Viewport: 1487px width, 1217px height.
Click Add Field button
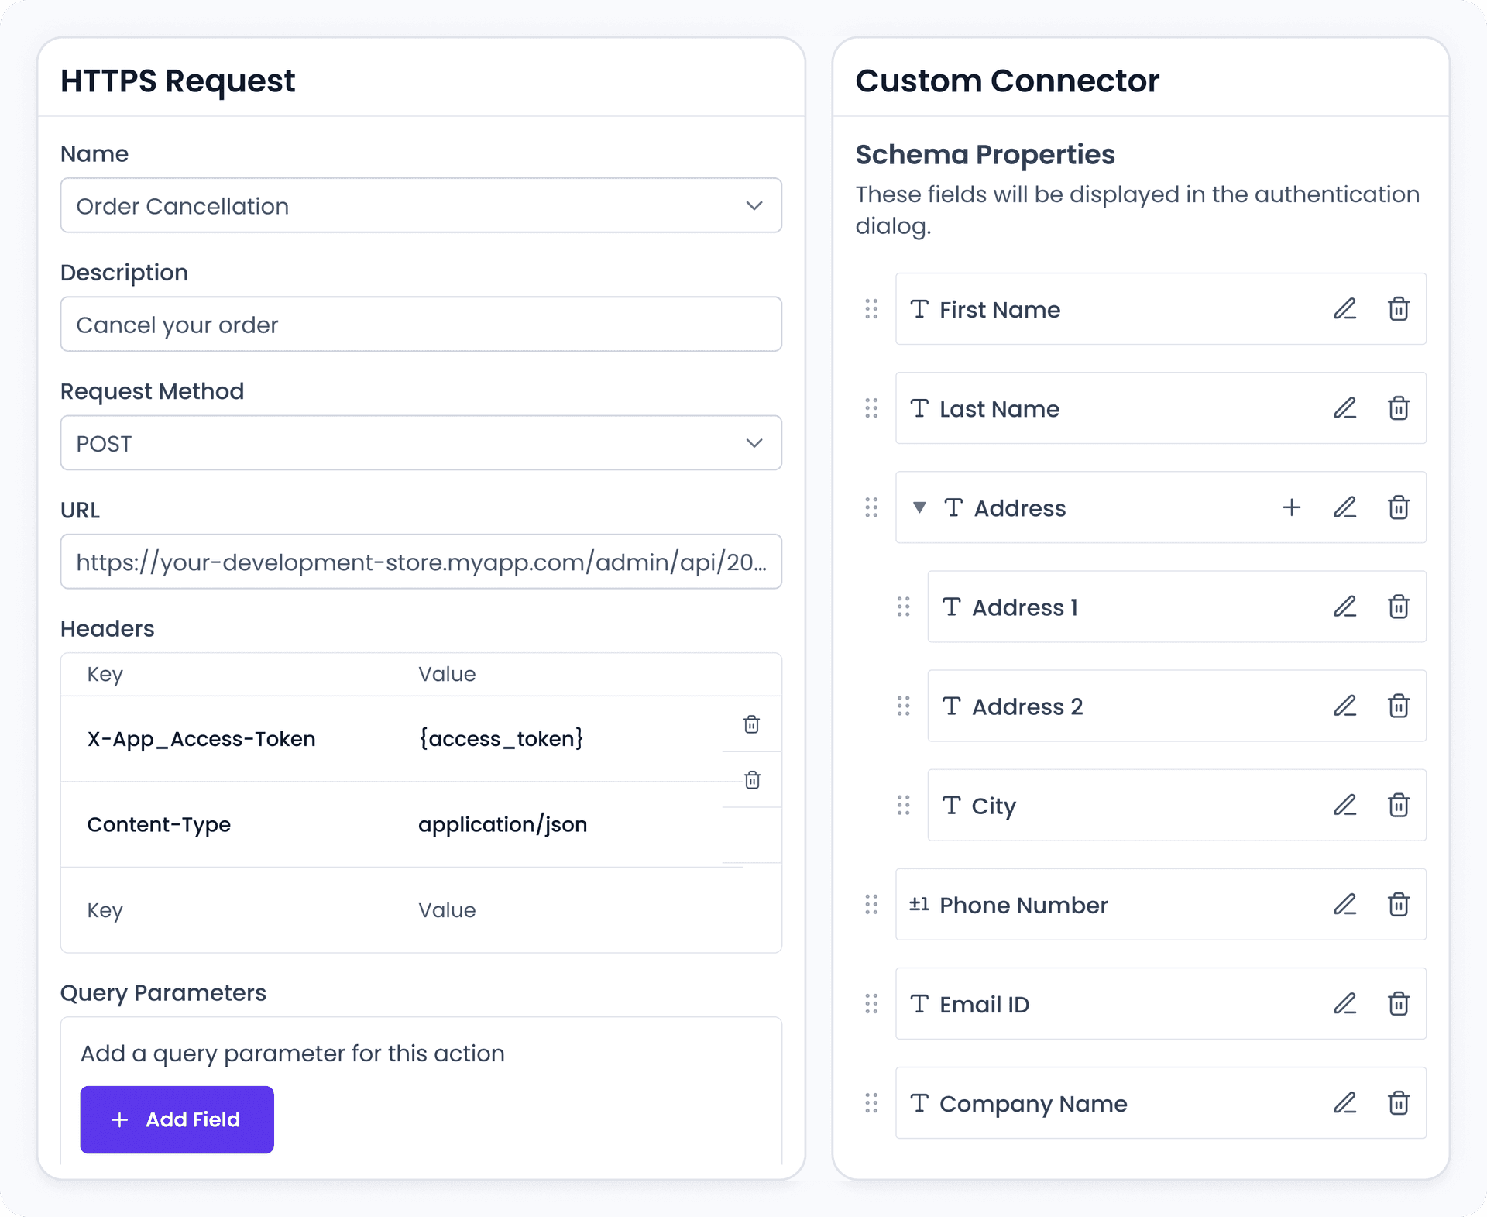tap(177, 1119)
